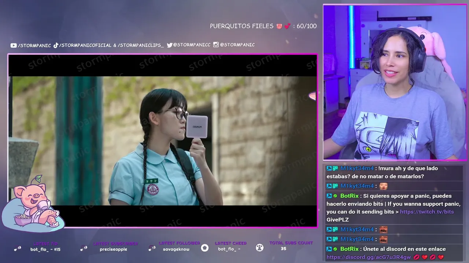Screen dimensions: 469x263
Task: Click the "bot_flo_ - $15" tip entry
Action: [45, 249]
